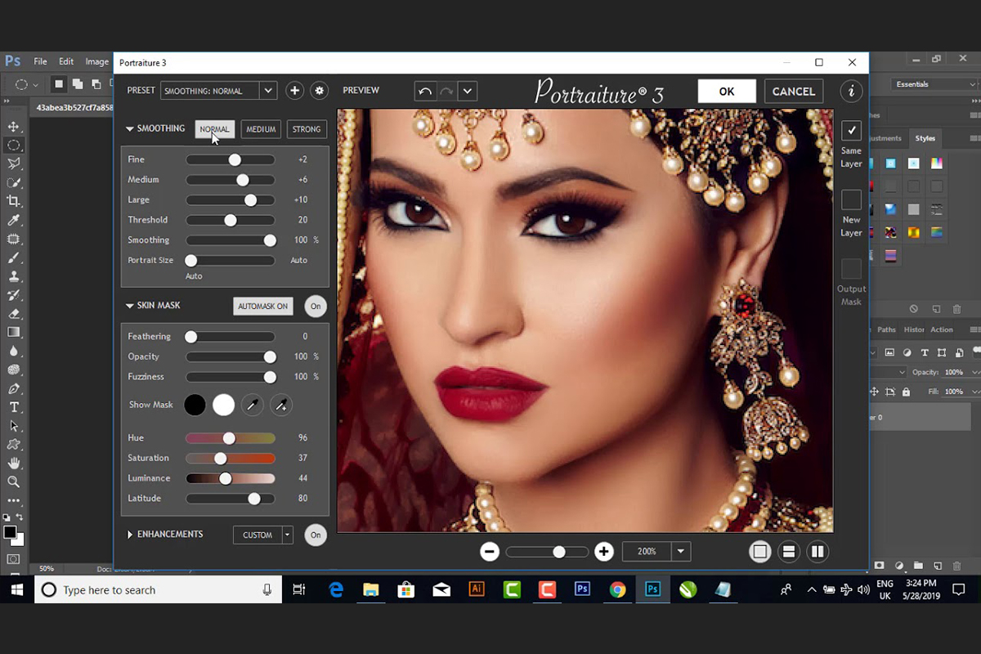Screen dimensions: 981x654
Task: Switch to horizontal split preview
Action: 789,552
